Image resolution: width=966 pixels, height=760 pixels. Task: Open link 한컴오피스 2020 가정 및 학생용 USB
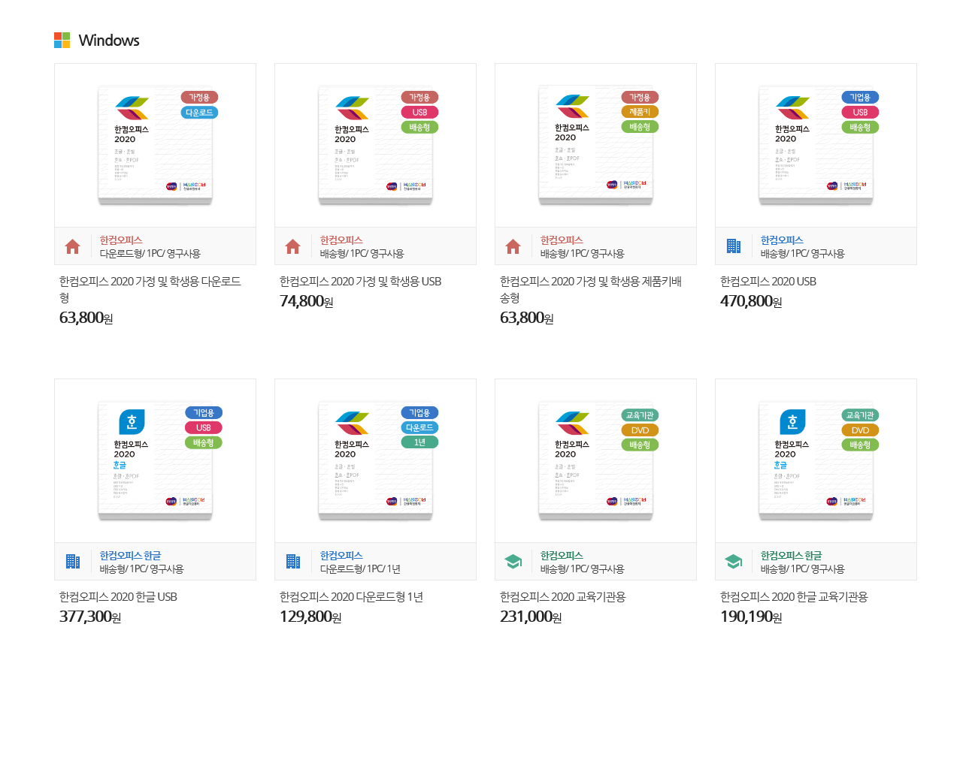(360, 282)
